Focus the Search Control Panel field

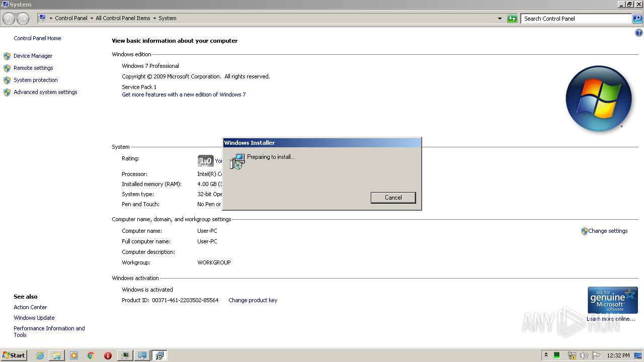[x=576, y=19]
